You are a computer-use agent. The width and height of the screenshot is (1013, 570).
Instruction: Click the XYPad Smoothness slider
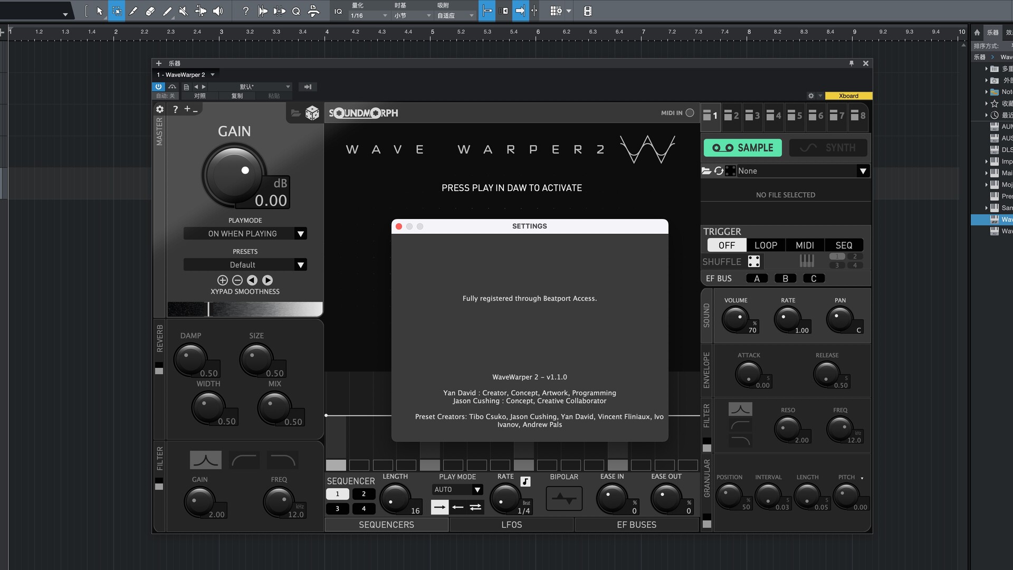pos(245,309)
